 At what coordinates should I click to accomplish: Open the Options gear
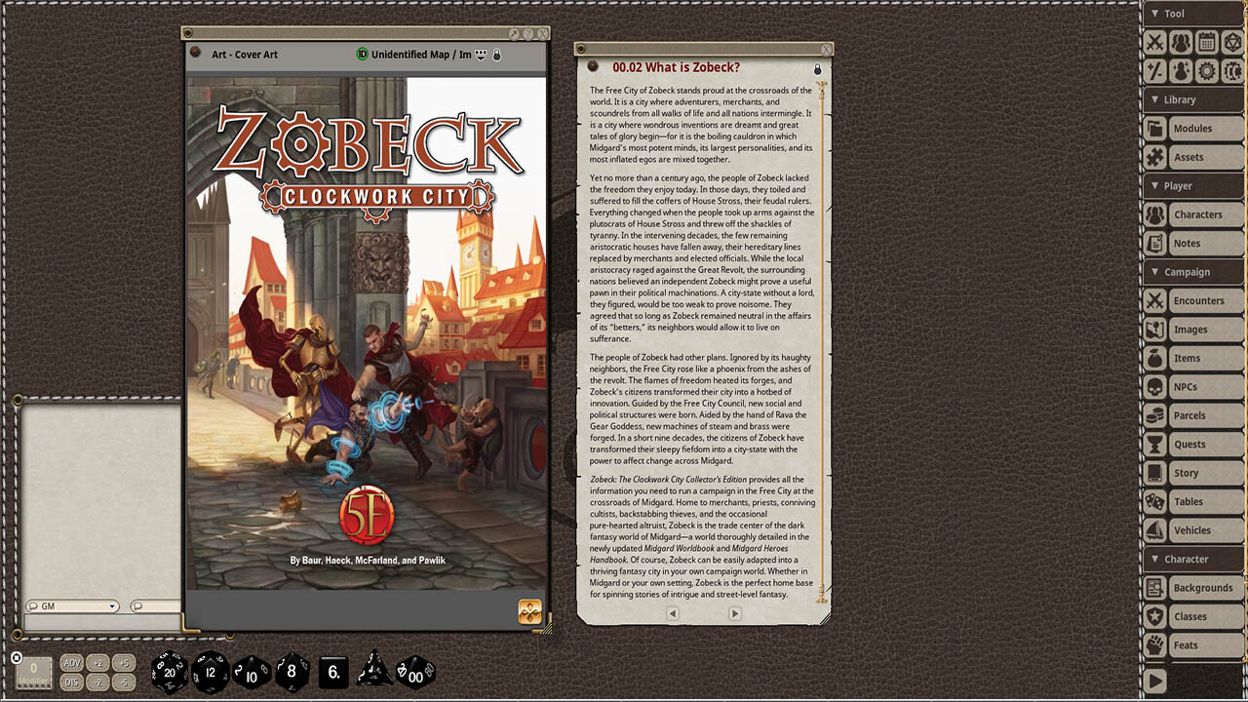click(1205, 70)
